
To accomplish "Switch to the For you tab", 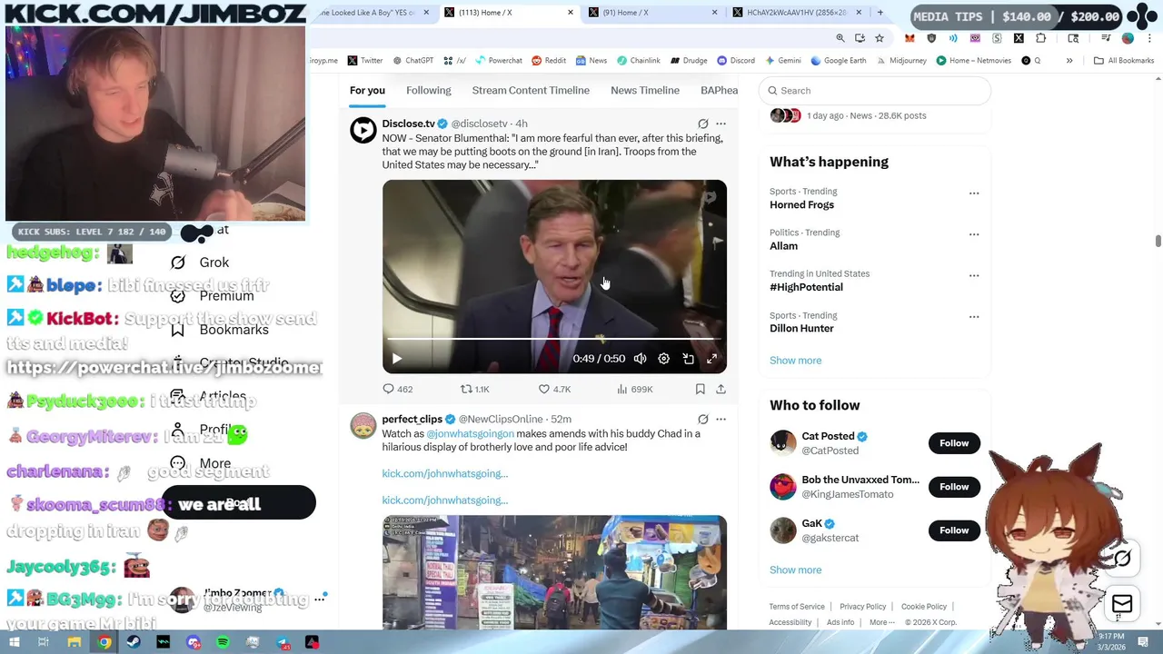I will pos(367,90).
